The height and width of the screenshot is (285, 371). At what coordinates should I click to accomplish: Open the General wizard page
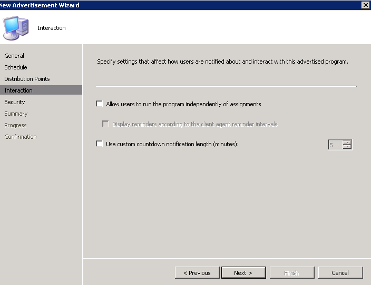point(14,56)
